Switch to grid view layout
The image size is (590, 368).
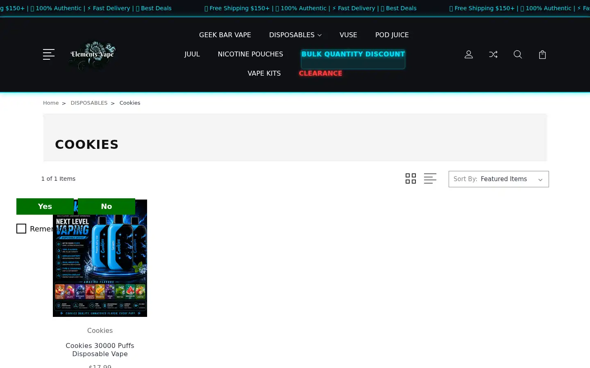(x=411, y=179)
